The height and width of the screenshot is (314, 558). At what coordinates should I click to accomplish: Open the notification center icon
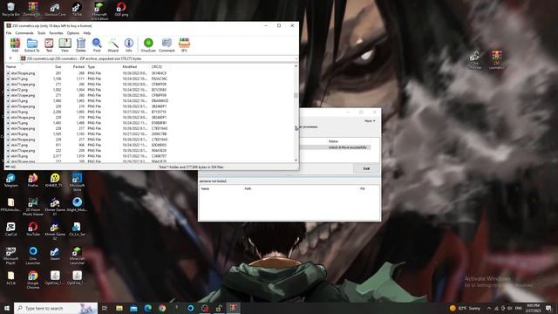[x=548, y=308]
